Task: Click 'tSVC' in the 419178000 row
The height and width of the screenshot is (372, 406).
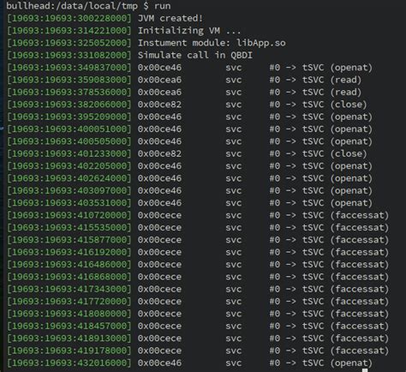Action: click(x=313, y=351)
